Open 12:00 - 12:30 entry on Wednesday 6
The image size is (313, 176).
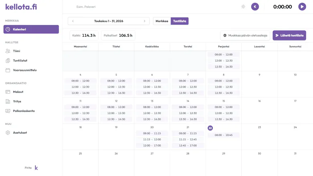click(152, 87)
